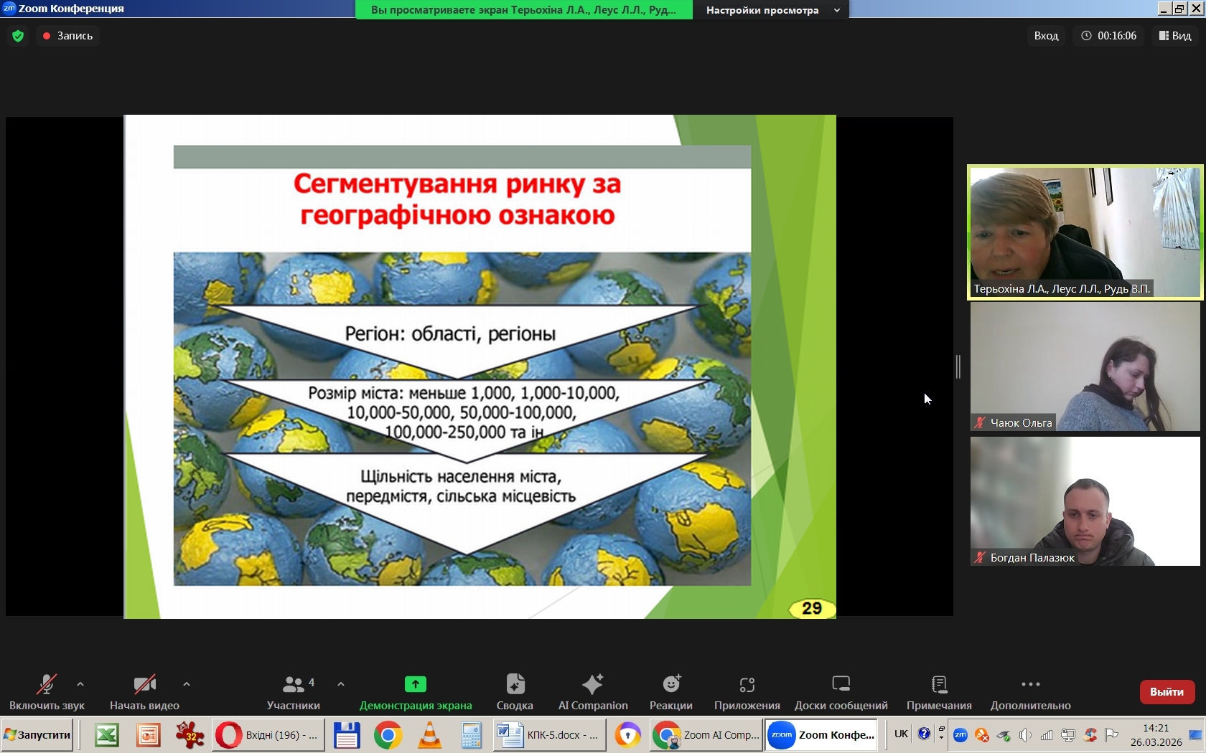1206x753 pixels.
Task: Open Reactions (Реакции) menu
Action: [x=670, y=692]
